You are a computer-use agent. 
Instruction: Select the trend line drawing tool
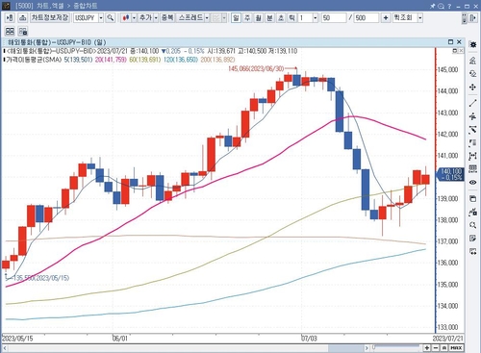click(472, 103)
